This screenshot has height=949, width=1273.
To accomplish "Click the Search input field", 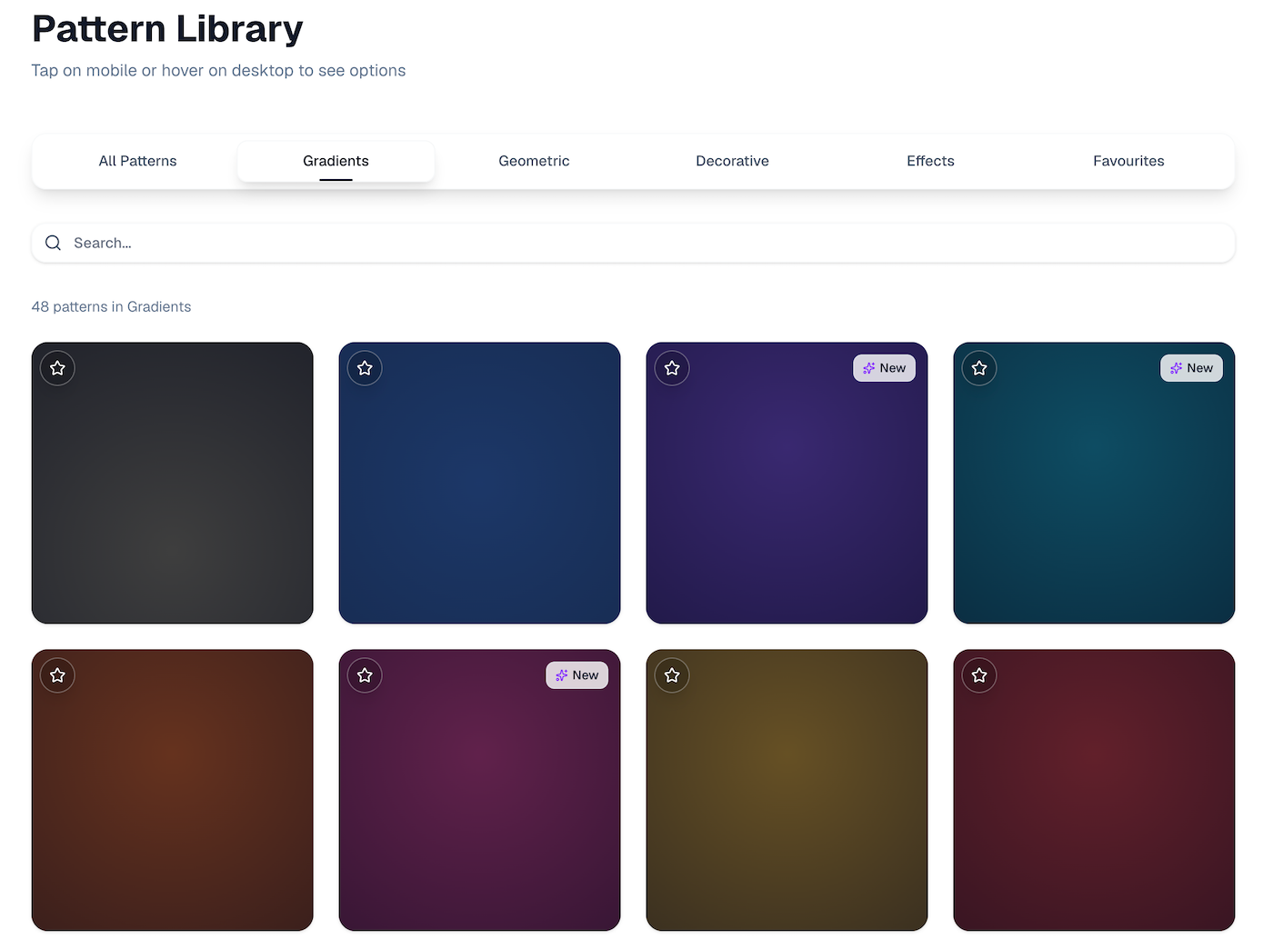I will [x=364, y=243].
